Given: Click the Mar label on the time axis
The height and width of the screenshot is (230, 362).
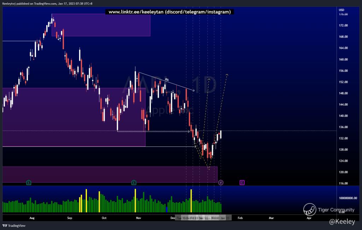Looking at the screenshot, I should pos(271,218).
